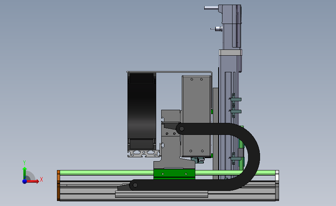
Task: Select the large black cylindrical unit
Action: 141,111
